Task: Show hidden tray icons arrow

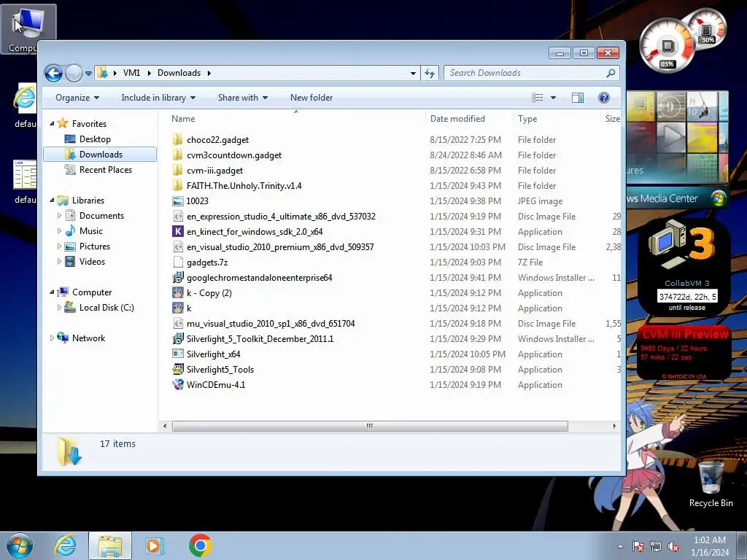Action: 620,546
